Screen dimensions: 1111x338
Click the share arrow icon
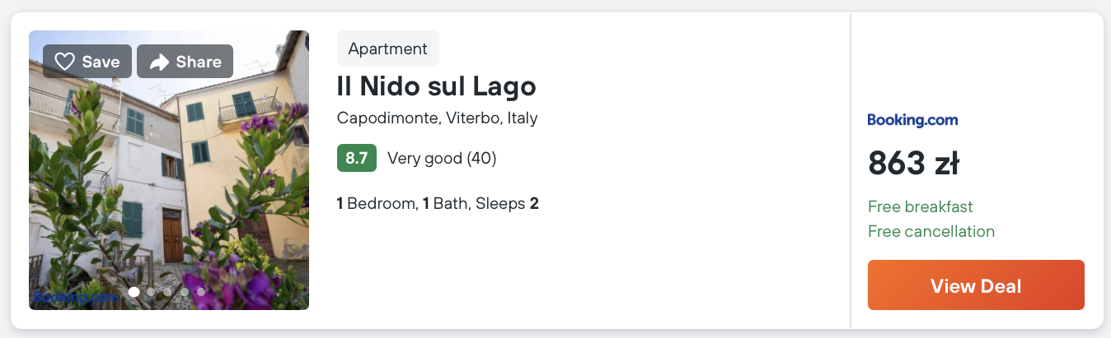coord(159,62)
